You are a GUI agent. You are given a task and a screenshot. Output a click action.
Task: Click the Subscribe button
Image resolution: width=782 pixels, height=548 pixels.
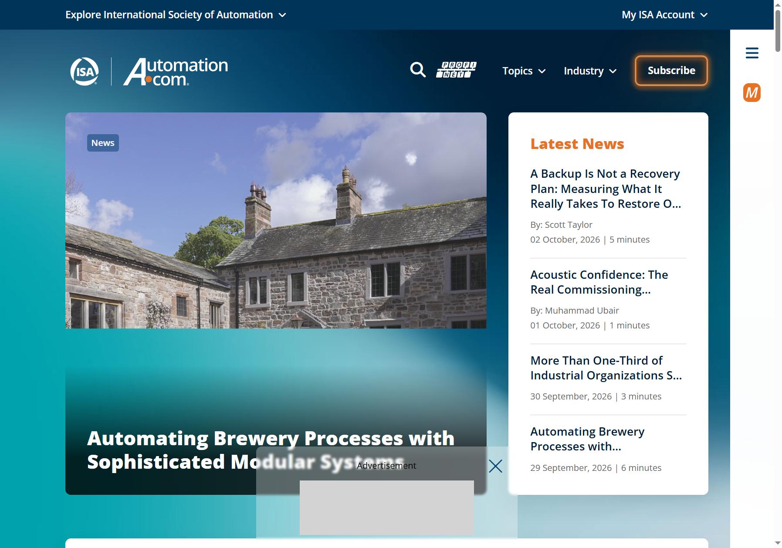(x=671, y=71)
